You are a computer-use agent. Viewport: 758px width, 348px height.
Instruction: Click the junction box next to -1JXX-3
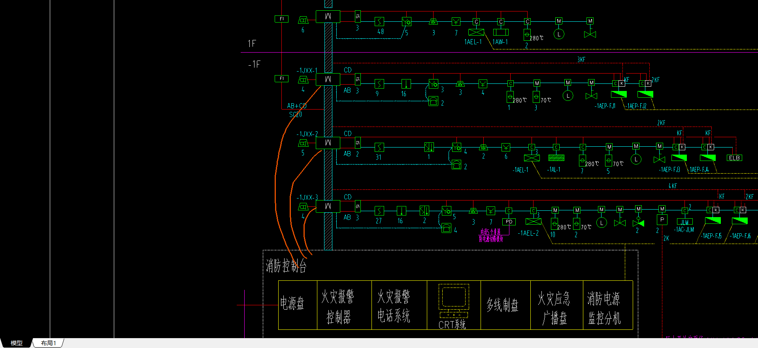coord(328,206)
